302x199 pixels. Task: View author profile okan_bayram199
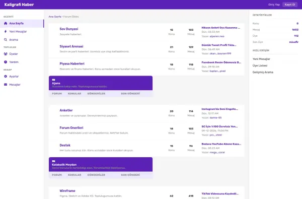[220, 53]
